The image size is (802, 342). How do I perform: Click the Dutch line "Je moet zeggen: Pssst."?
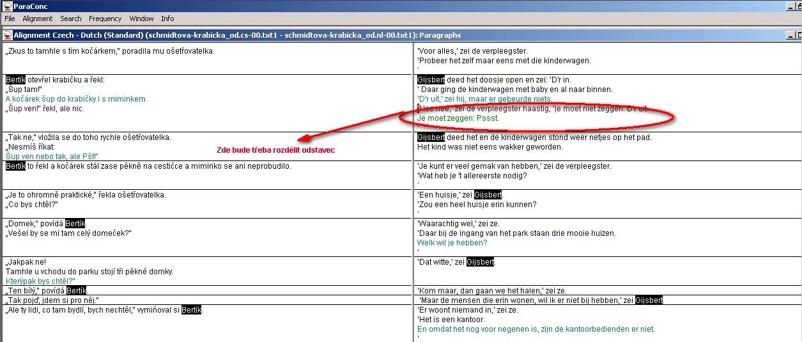click(458, 118)
